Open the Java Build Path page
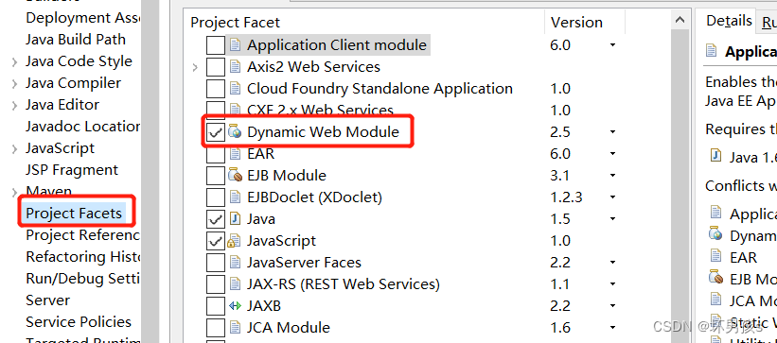Viewport: 777px width, 343px height. 76,40
